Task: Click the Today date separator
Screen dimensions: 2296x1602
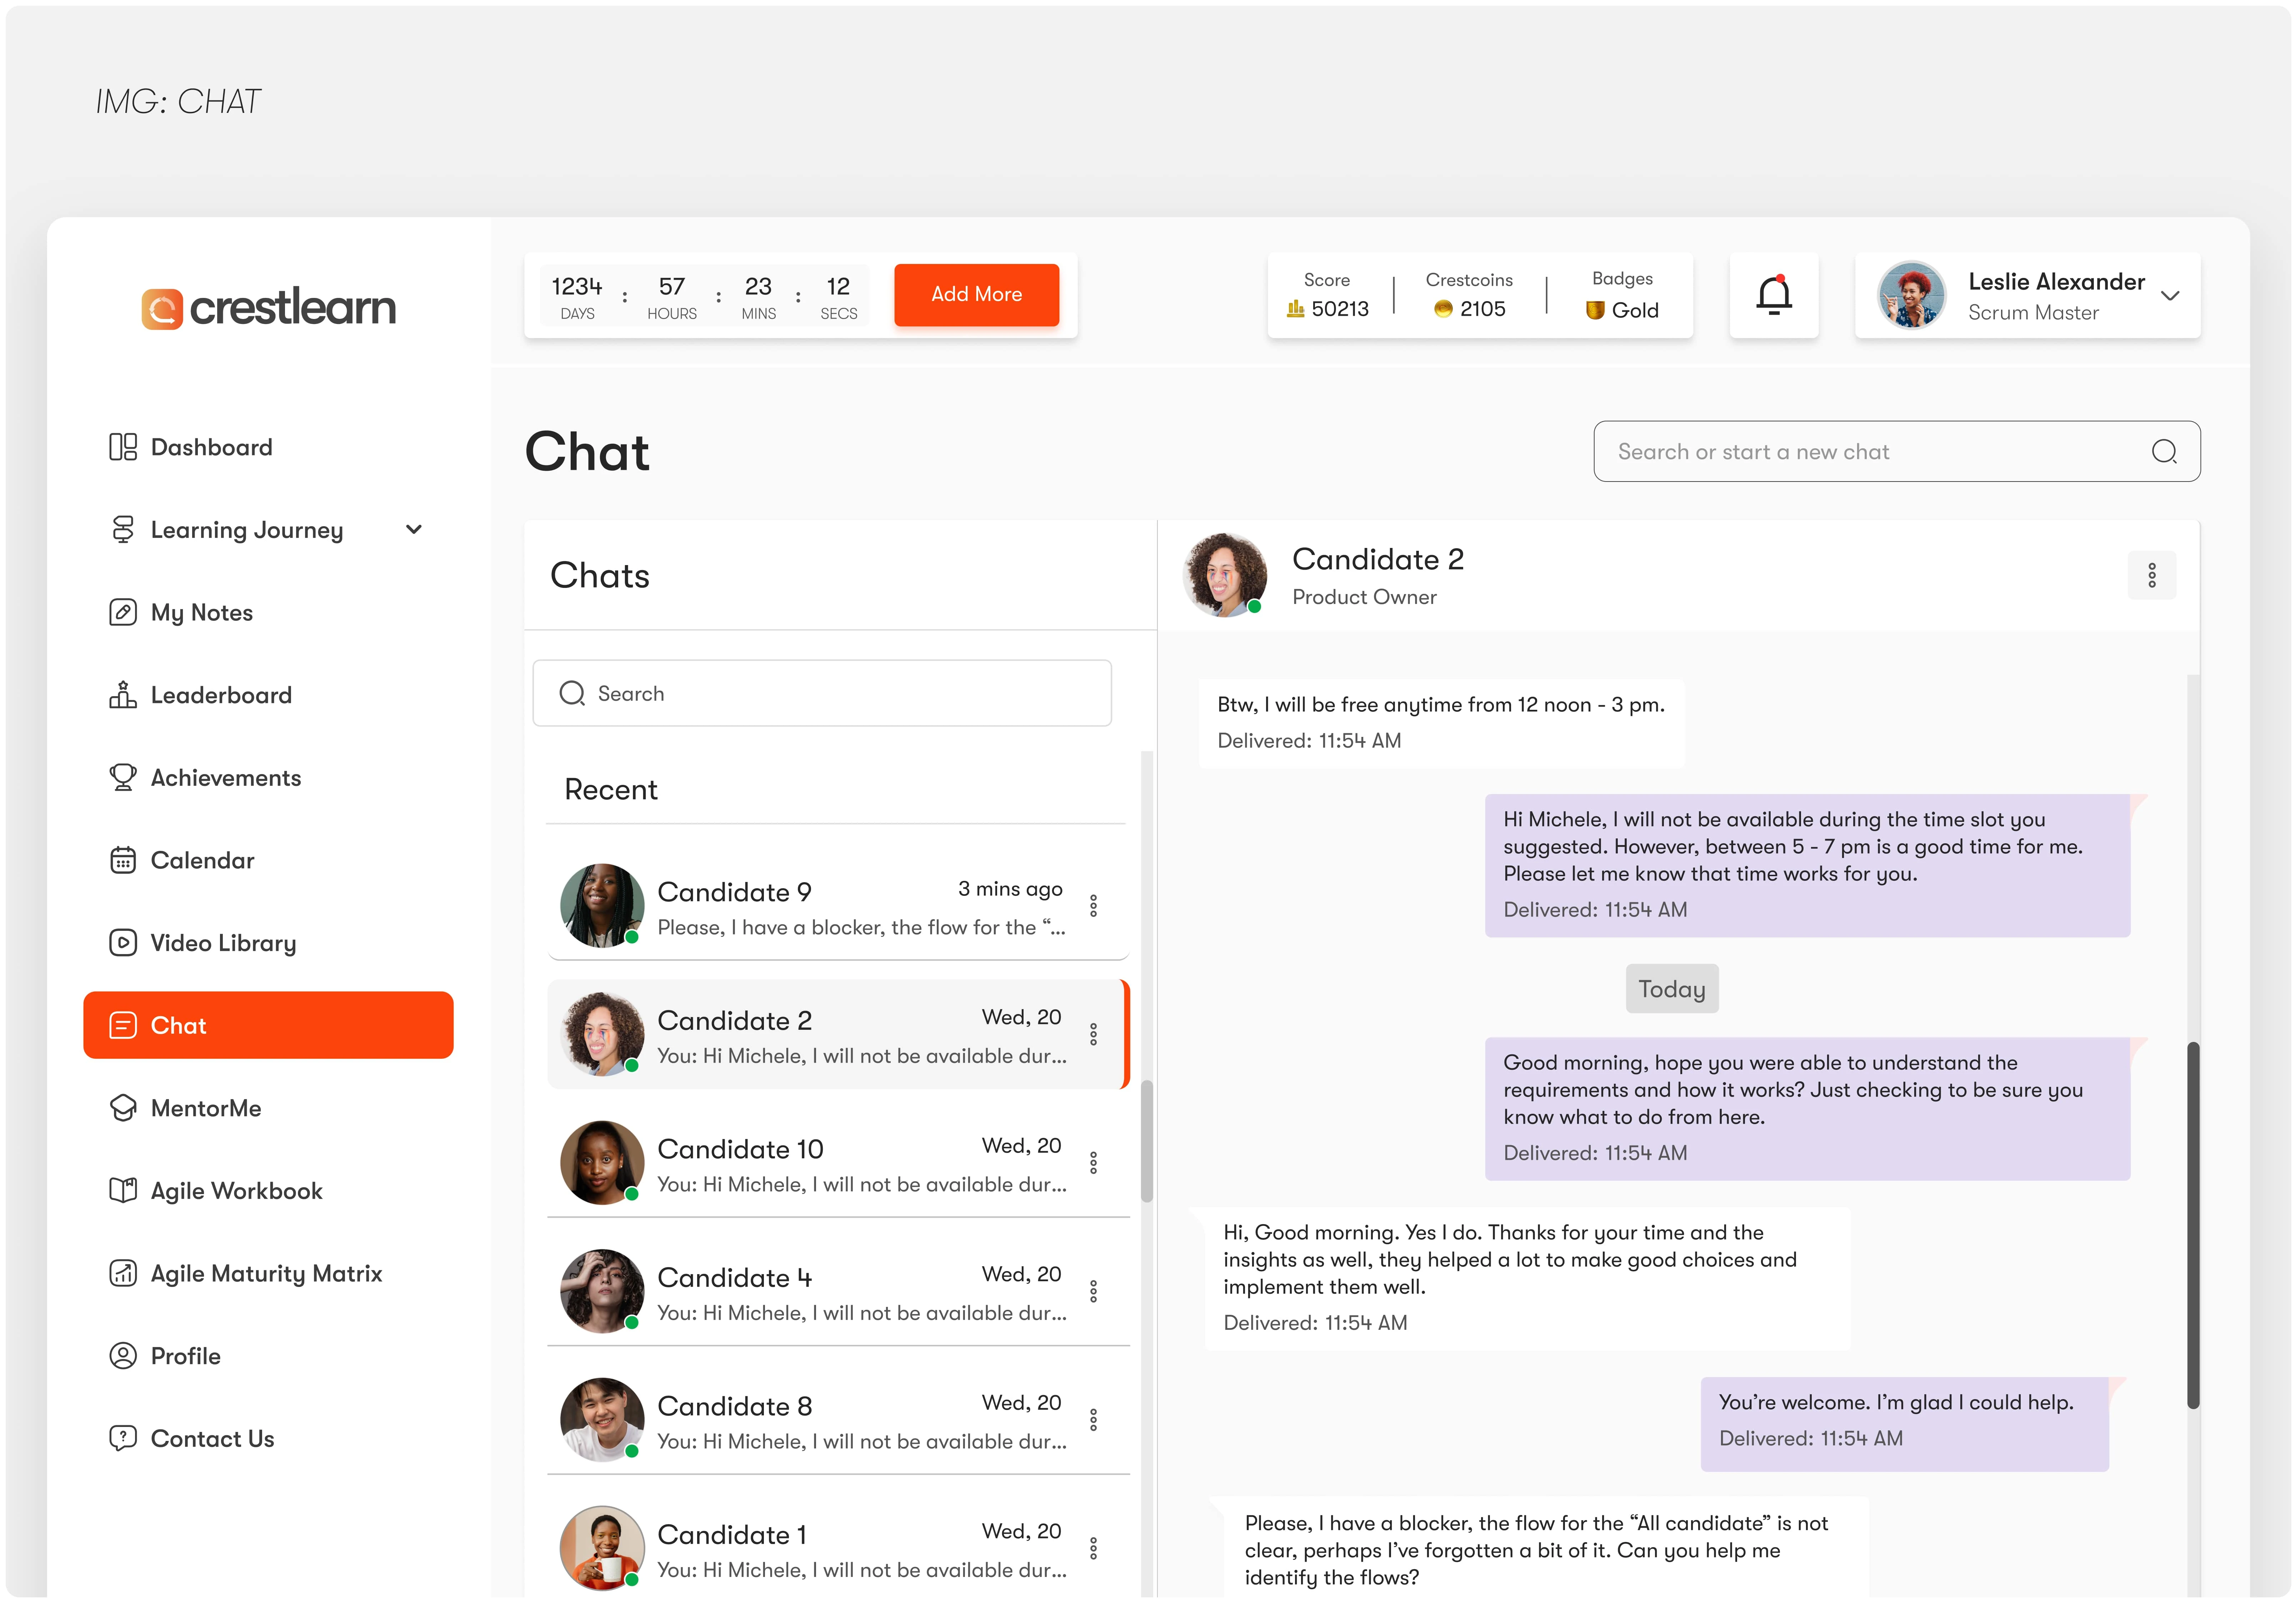Action: [1672, 989]
